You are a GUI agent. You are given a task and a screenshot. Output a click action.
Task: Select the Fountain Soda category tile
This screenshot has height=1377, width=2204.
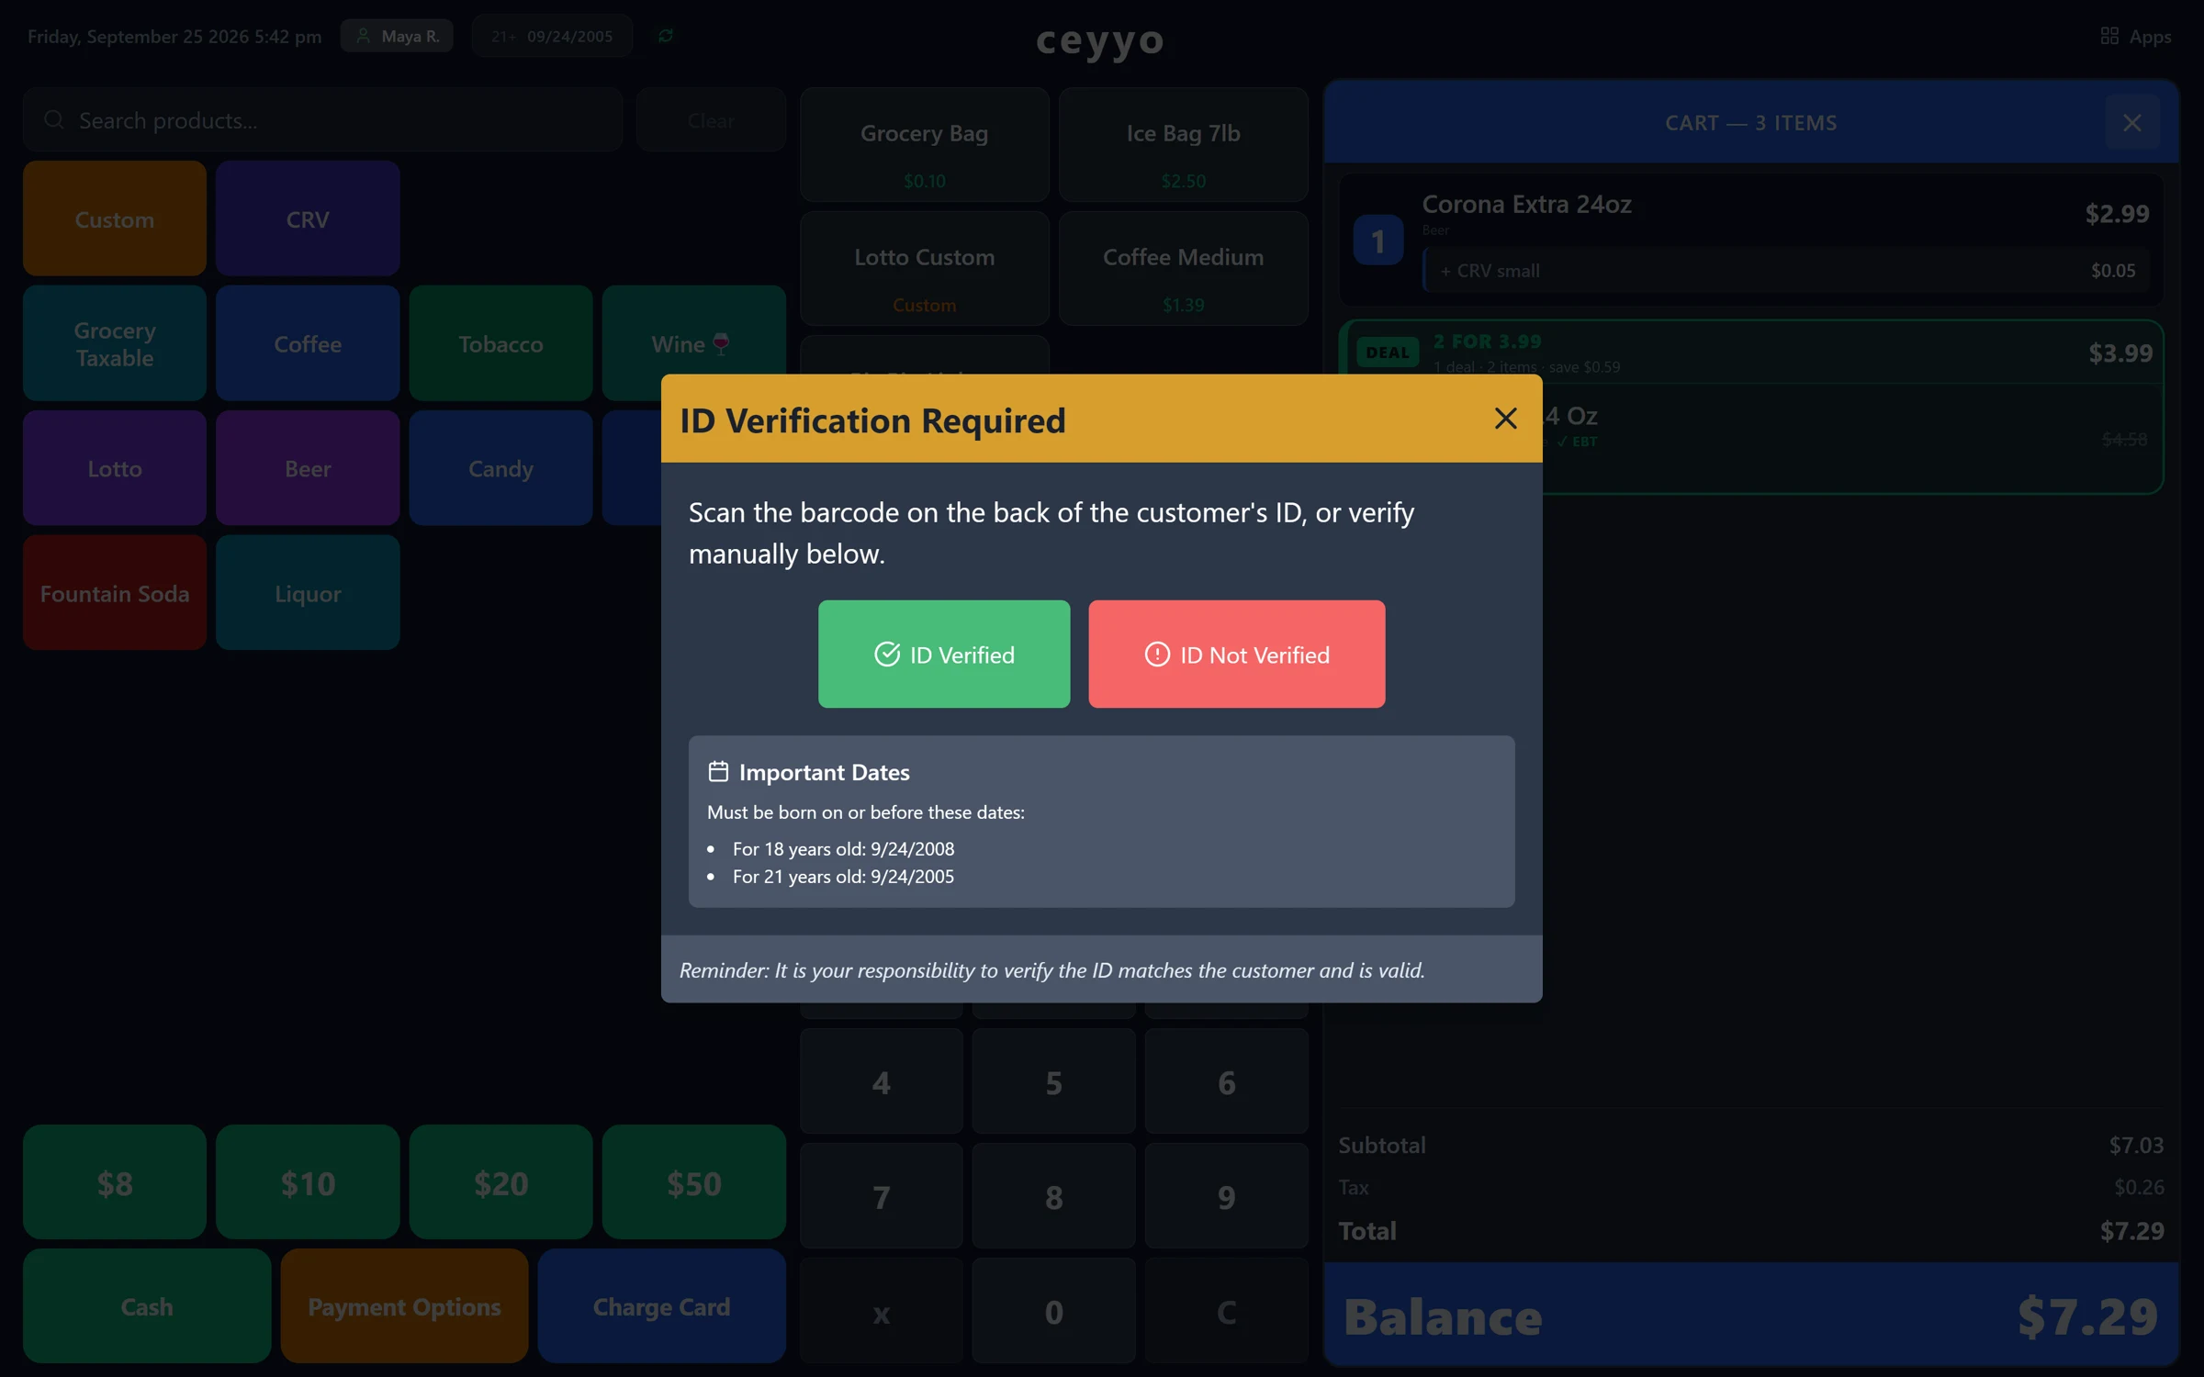[115, 593]
